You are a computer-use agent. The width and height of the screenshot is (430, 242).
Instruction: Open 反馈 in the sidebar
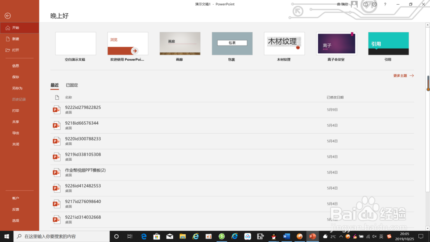[15, 209]
